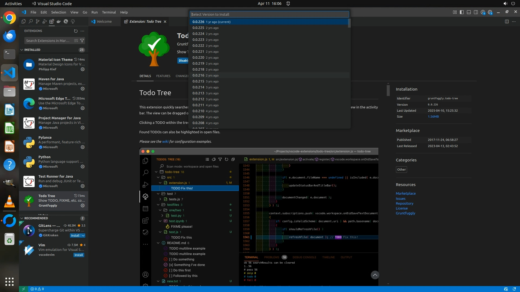Toggle secondary side bar layout button

(476, 12)
